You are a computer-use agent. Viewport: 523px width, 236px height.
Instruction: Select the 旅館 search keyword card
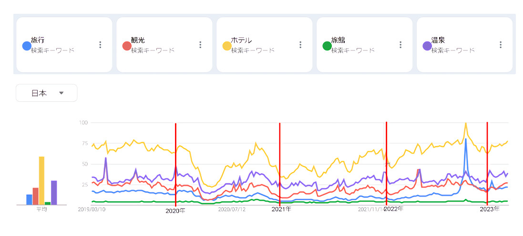pos(365,45)
